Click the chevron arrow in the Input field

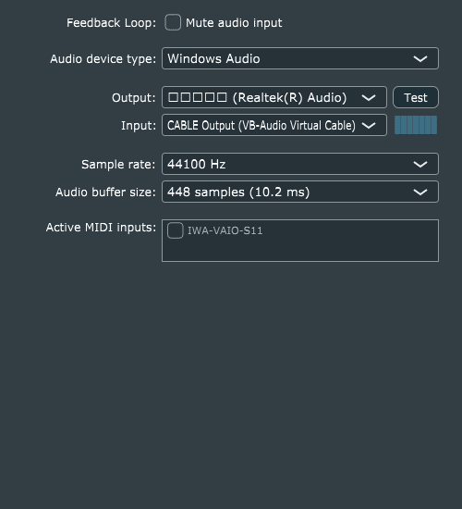point(369,126)
